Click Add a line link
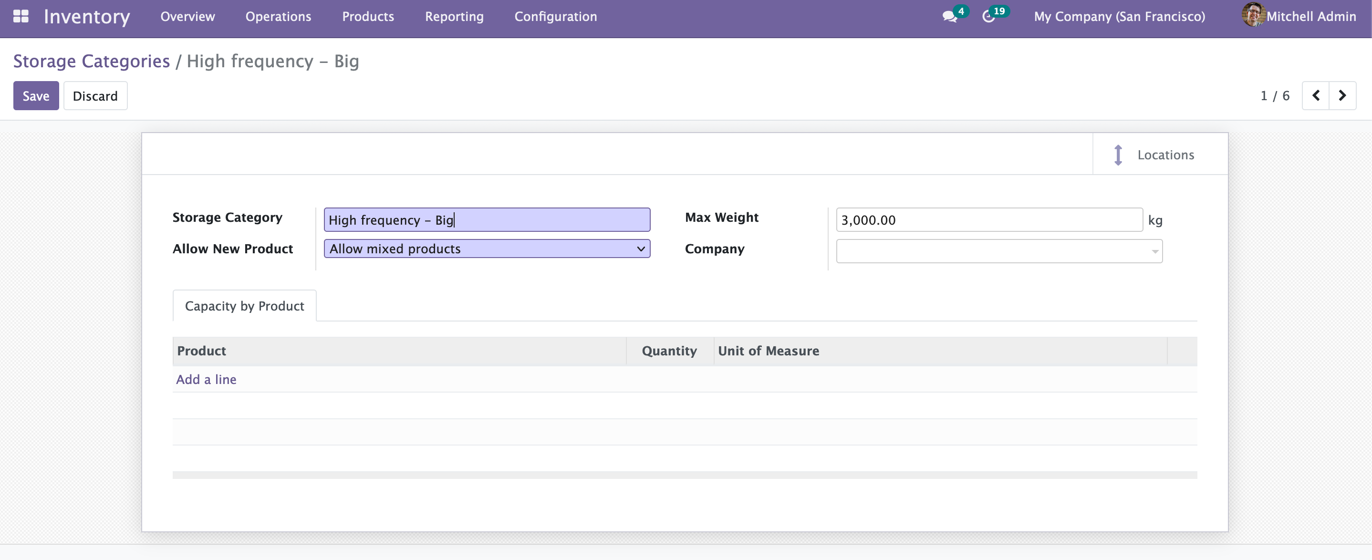 pos(206,379)
